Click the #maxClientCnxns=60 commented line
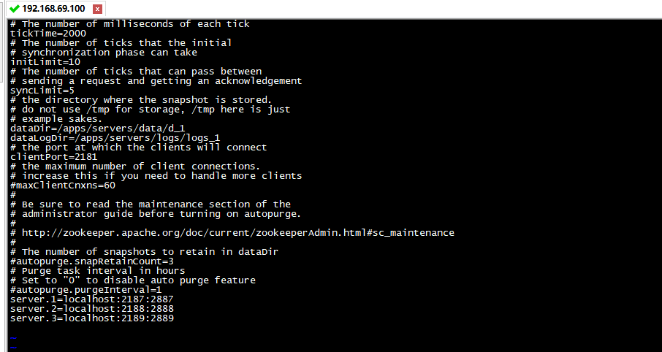The width and height of the screenshot is (662, 352). point(62,185)
